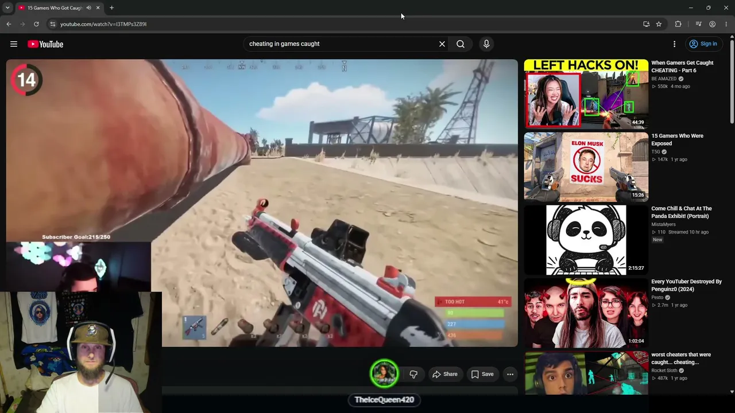Click the page's vertical scrollbar thumb

[732, 80]
